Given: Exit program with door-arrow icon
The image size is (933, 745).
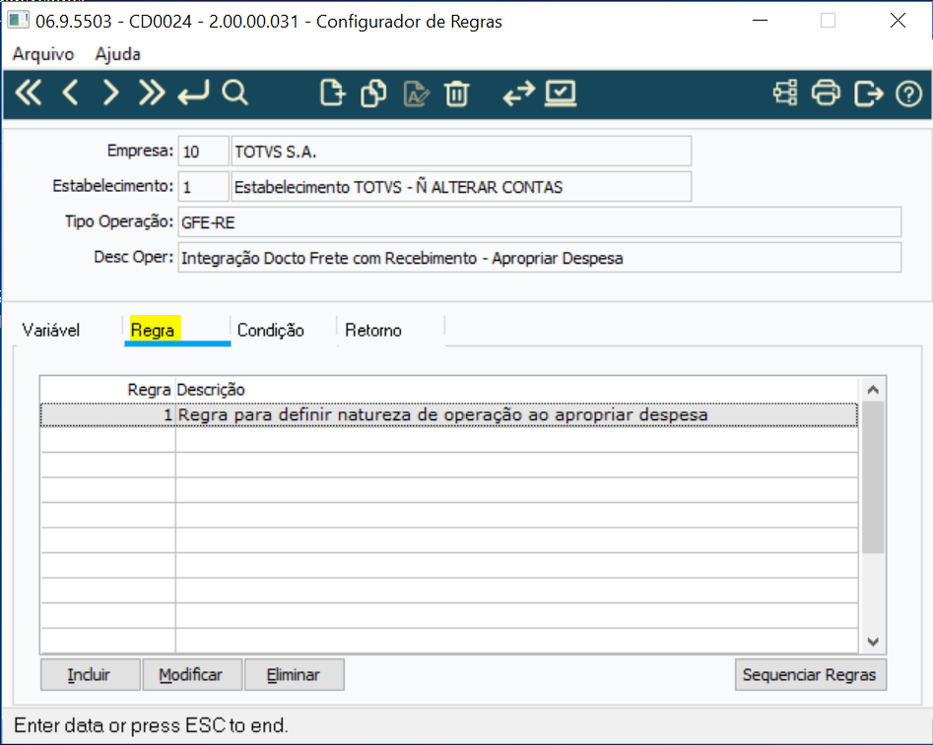Looking at the screenshot, I should coord(868,93).
